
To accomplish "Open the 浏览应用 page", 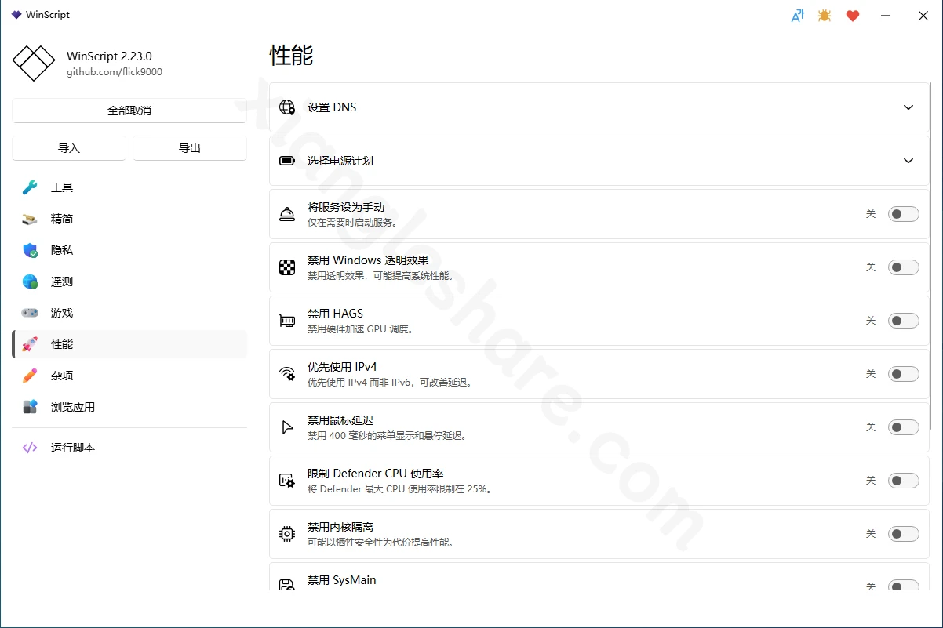I will click(129, 407).
